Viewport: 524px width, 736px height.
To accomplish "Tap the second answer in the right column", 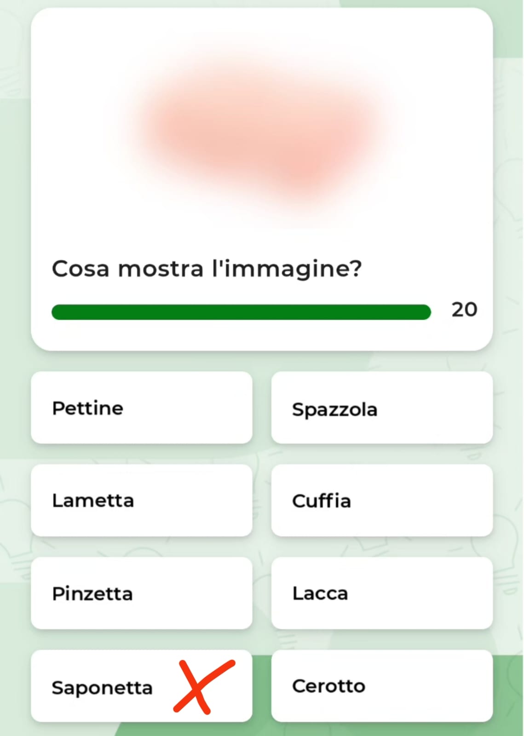I will pyautogui.click(x=382, y=500).
